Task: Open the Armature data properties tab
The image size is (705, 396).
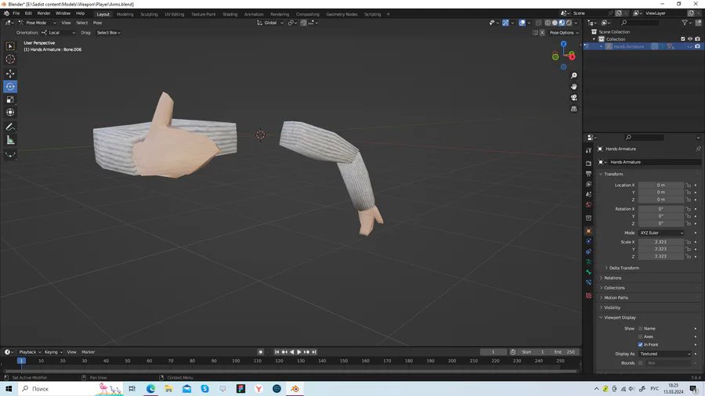Action: tap(588, 262)
